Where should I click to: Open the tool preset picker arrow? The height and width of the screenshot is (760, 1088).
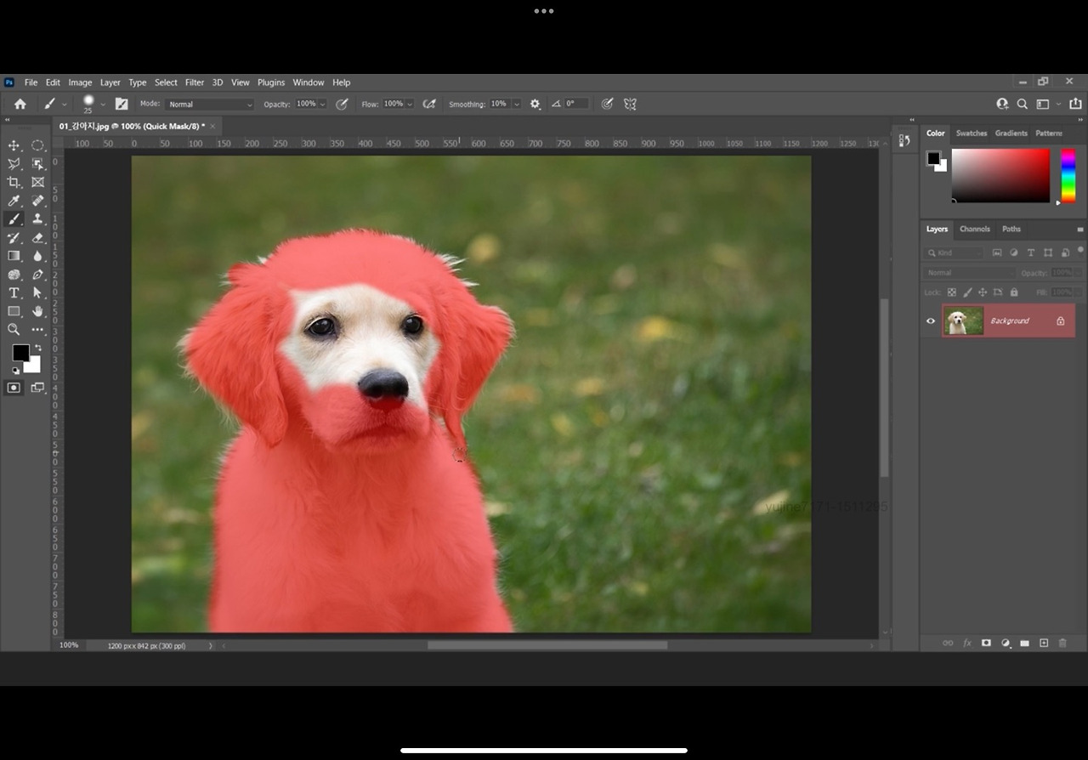65,104
